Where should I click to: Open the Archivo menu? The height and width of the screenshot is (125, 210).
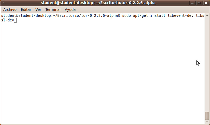tap(10, 9)
